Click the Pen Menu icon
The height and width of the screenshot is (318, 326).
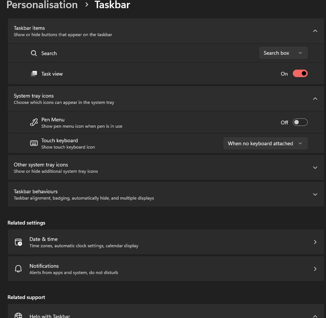[x=34, y=123]
